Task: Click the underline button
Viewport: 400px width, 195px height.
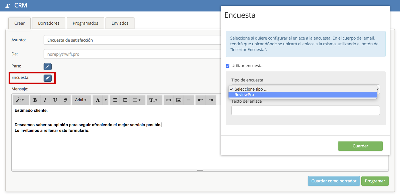Action: [x=55, y=100]
